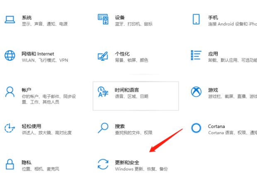The height and width of the screenshot is (184, 257).
Task: Click the description 蓝牙、打印机、鼠标
Action: point(134,24)
